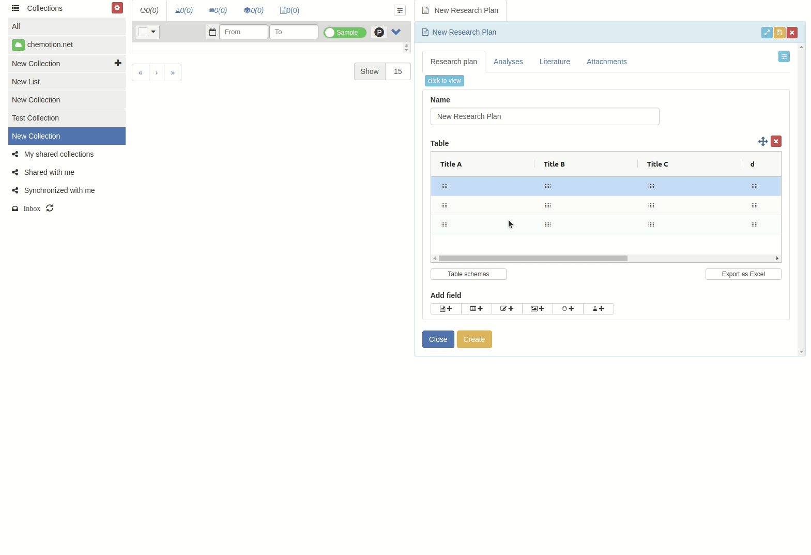Click the move handle for Table field
Image resolution: width=811 pixels, height=555 pixels.
coord(762,142)
